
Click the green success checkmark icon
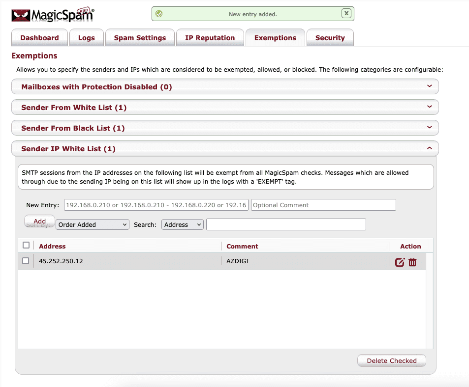[159, 14]
